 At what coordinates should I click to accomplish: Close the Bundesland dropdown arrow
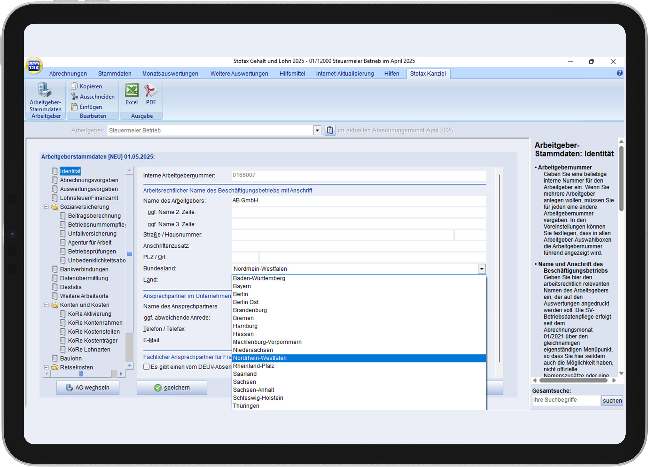(482, 269)
